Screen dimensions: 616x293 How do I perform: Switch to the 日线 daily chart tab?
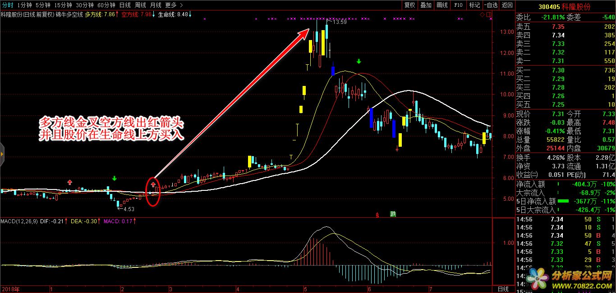[x=125, y=5]
